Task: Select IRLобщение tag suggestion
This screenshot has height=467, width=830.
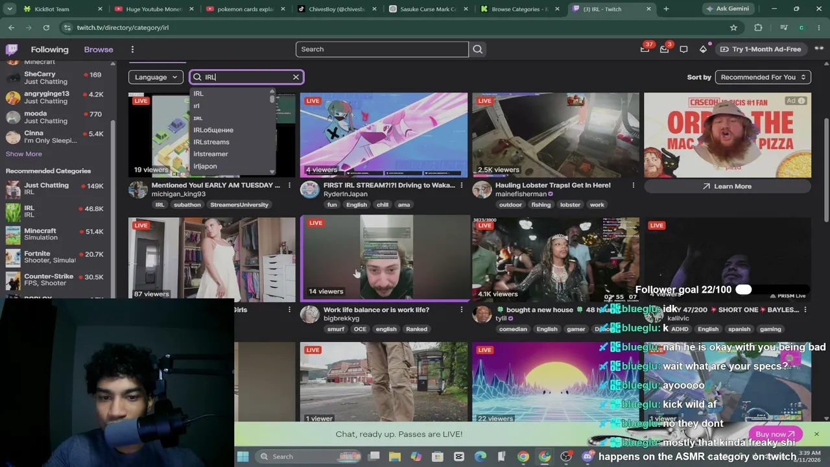Action: coord(213,130)
